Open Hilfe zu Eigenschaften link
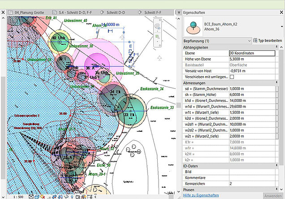 coord(201,195)
